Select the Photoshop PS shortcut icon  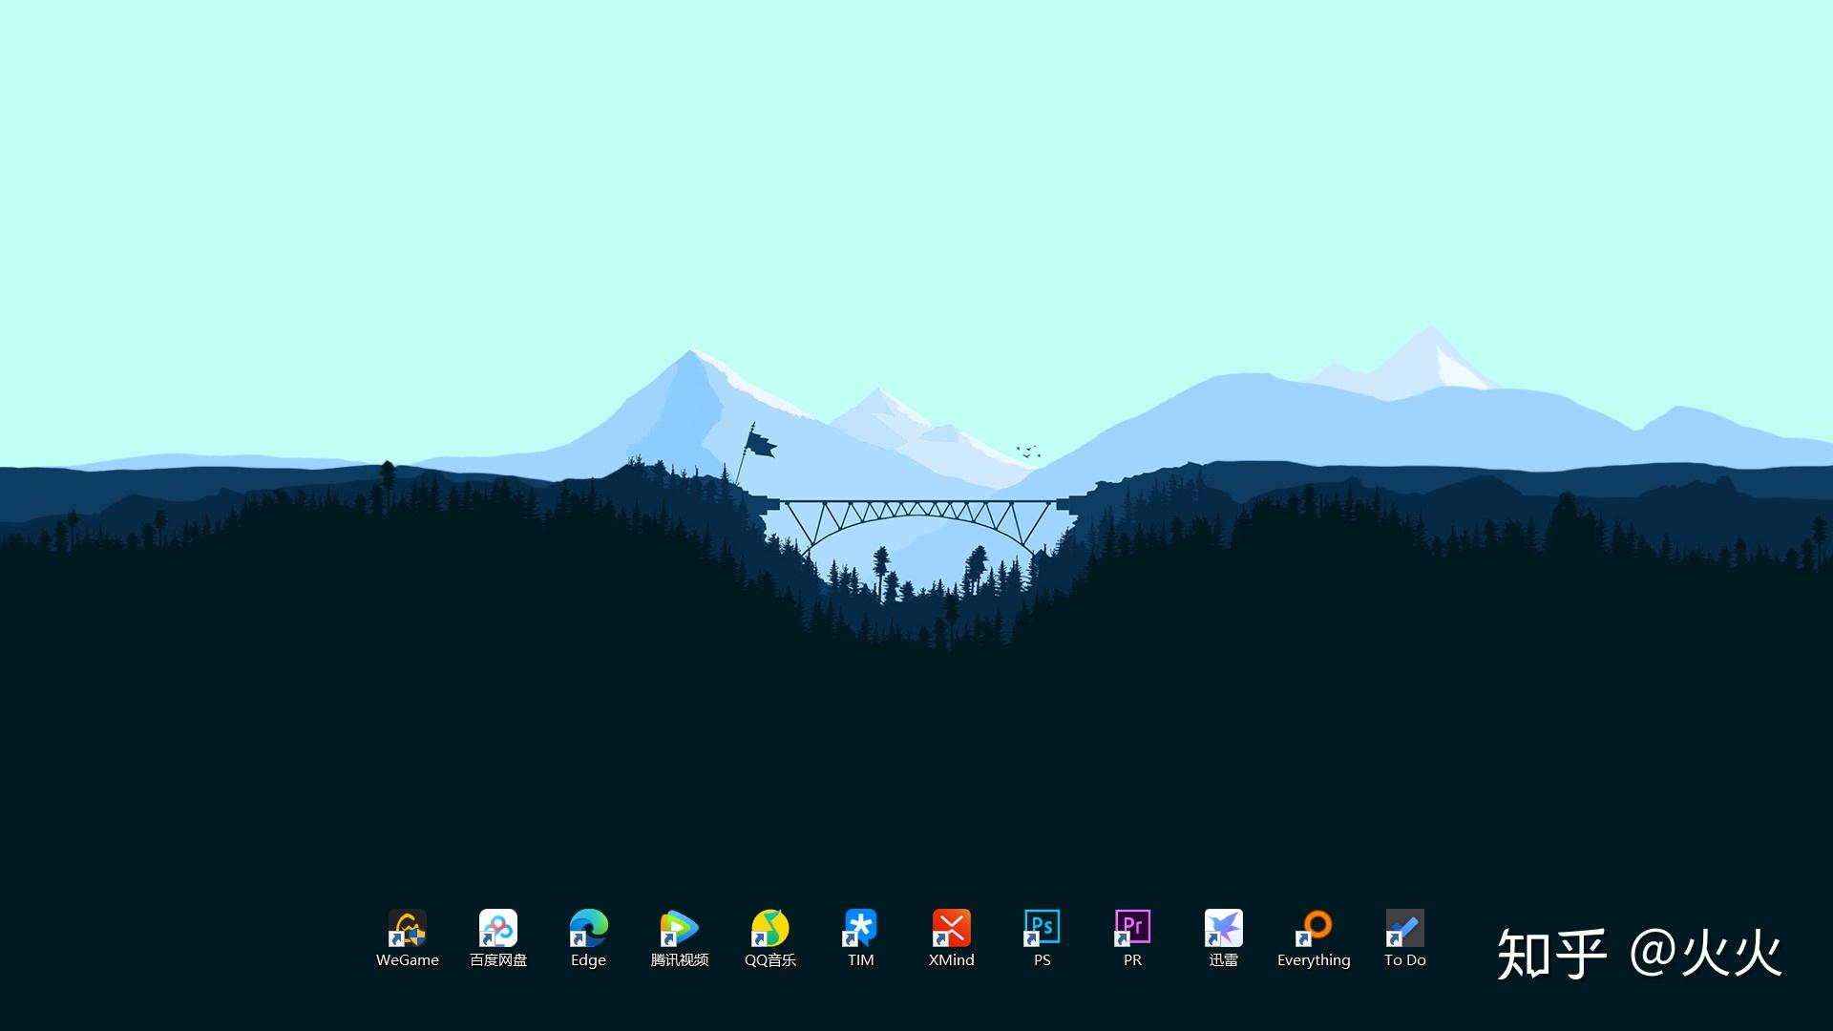tap(1042, 928)
